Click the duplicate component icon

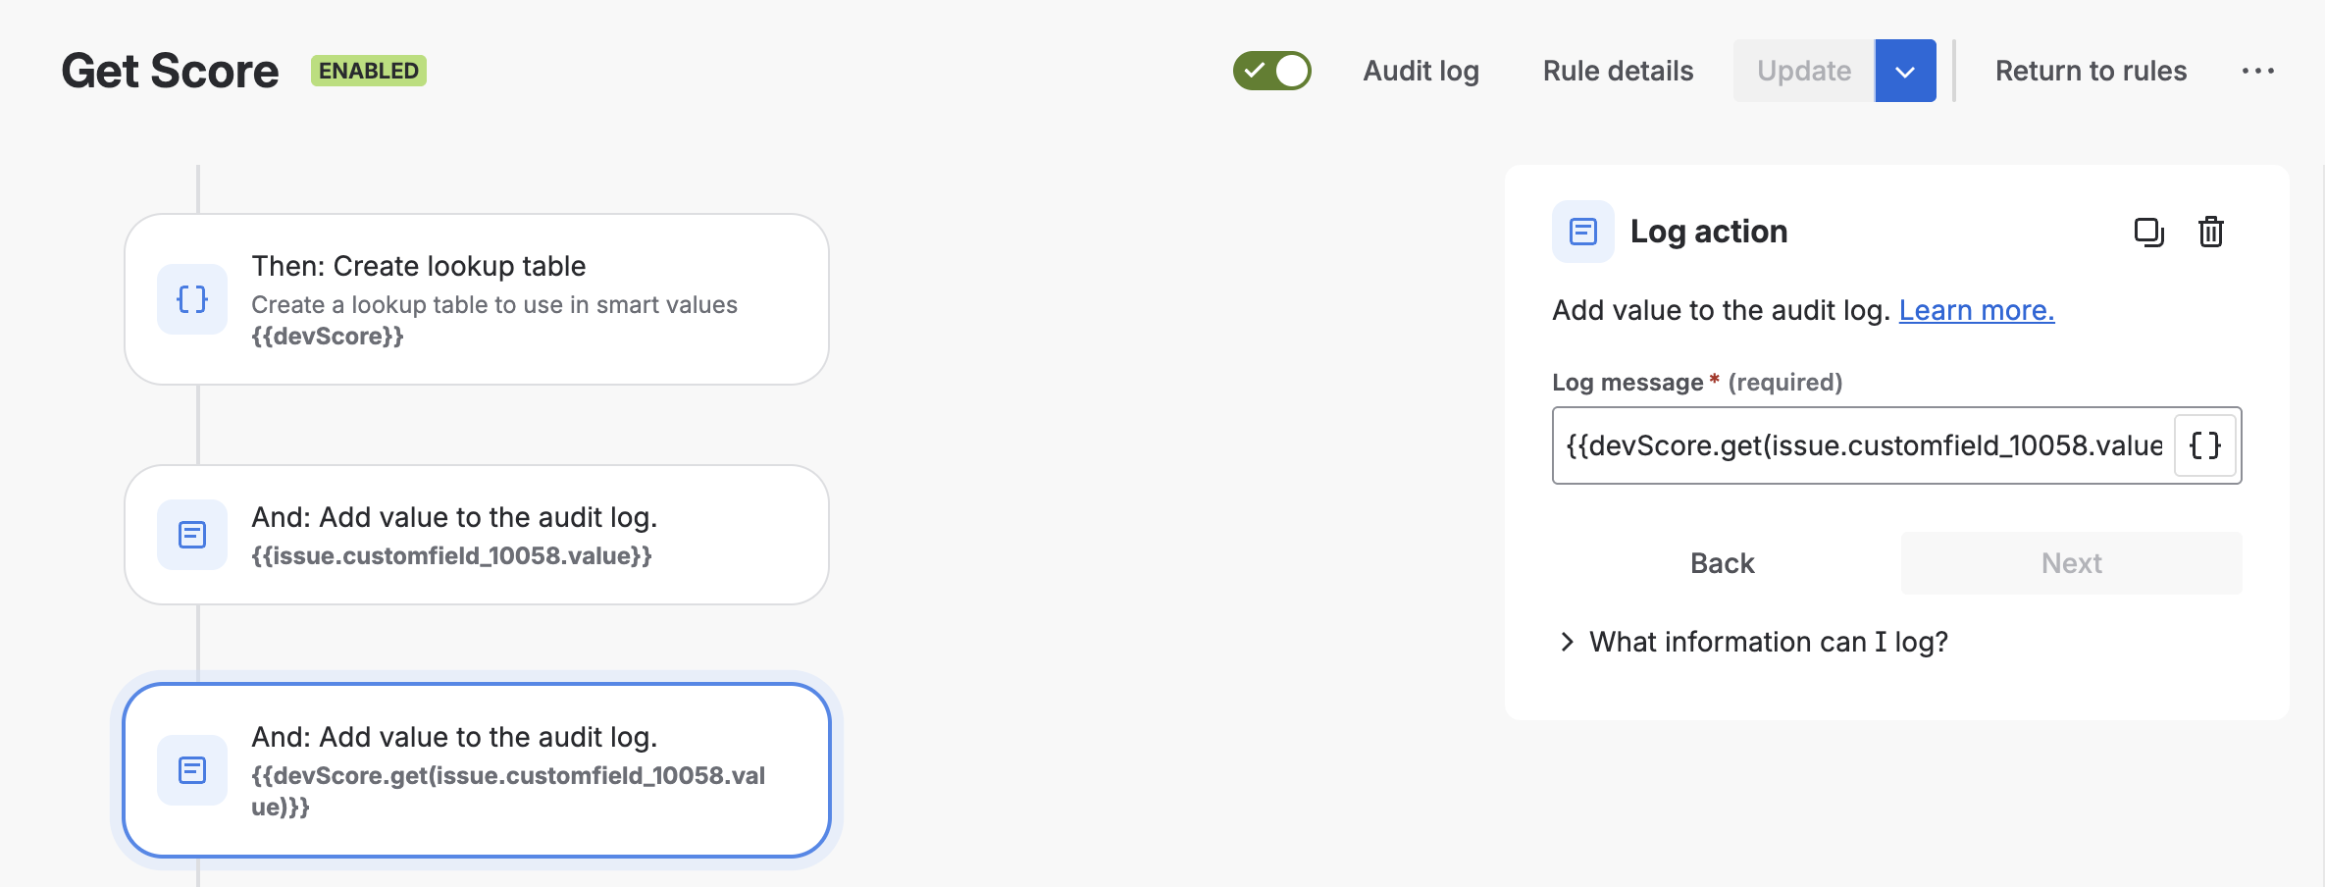pyautogui.click(x=2148, y=233)
